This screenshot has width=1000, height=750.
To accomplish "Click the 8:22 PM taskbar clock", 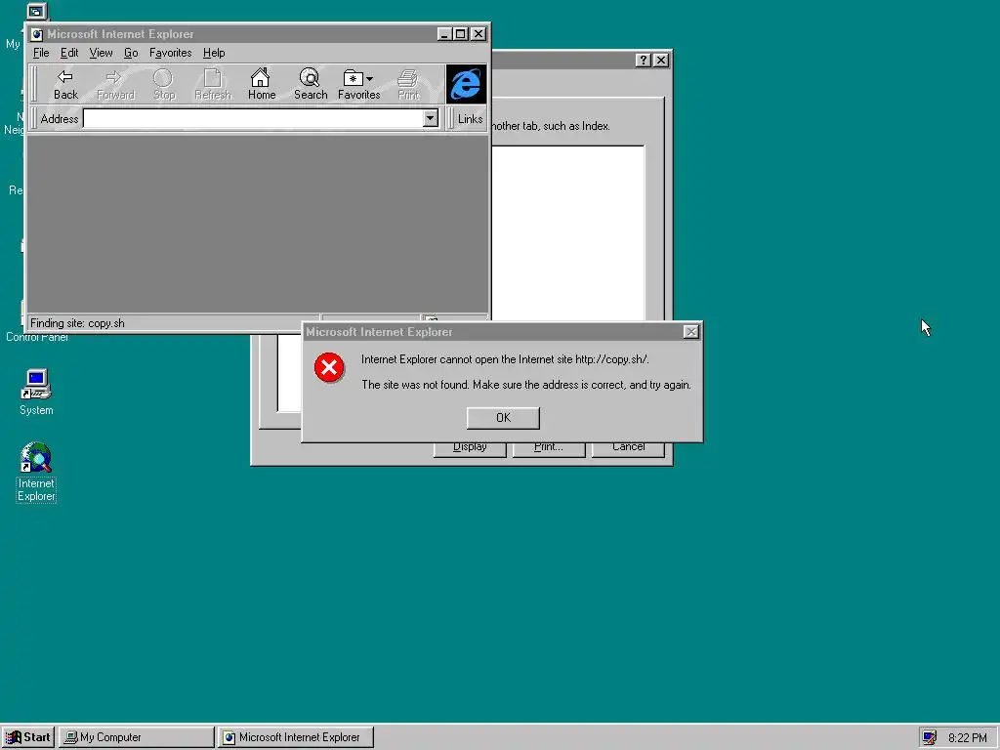I will coord(968,738).
